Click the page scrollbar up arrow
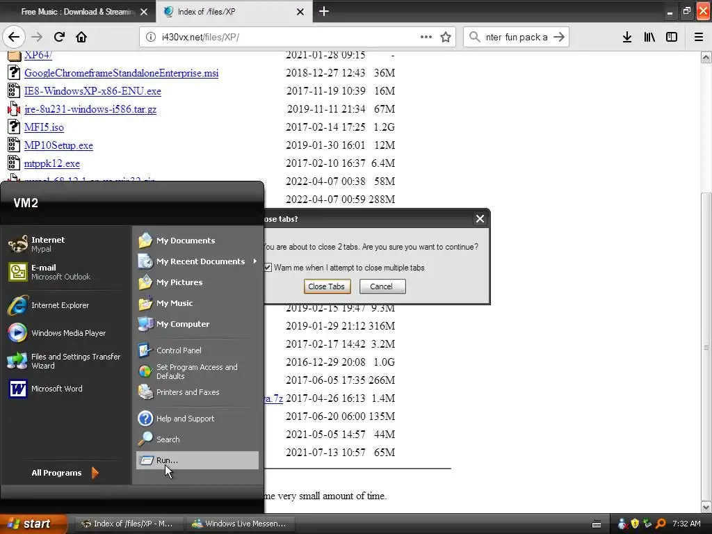712x534 pixels. pos(706,57)
